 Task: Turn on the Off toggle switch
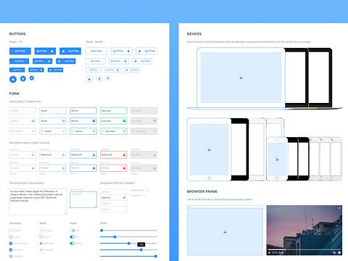(x=72, y=231)
